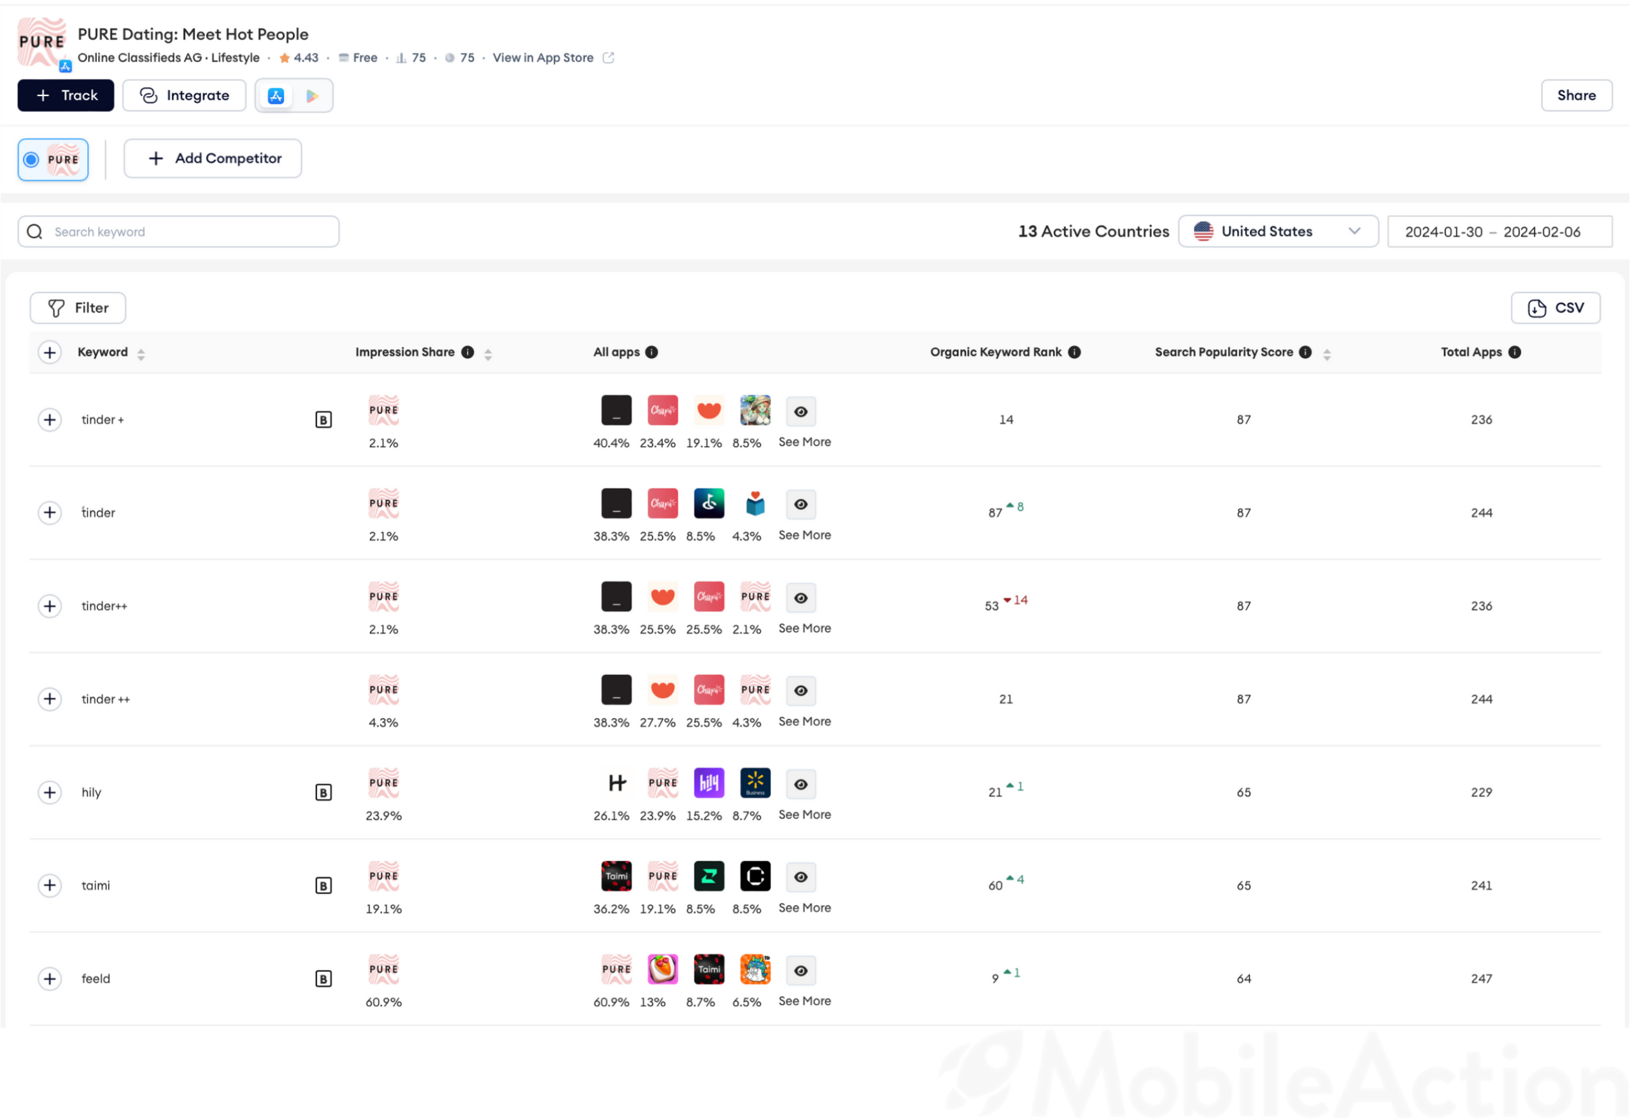Switch to the Google Play platform

coord(313,96)
